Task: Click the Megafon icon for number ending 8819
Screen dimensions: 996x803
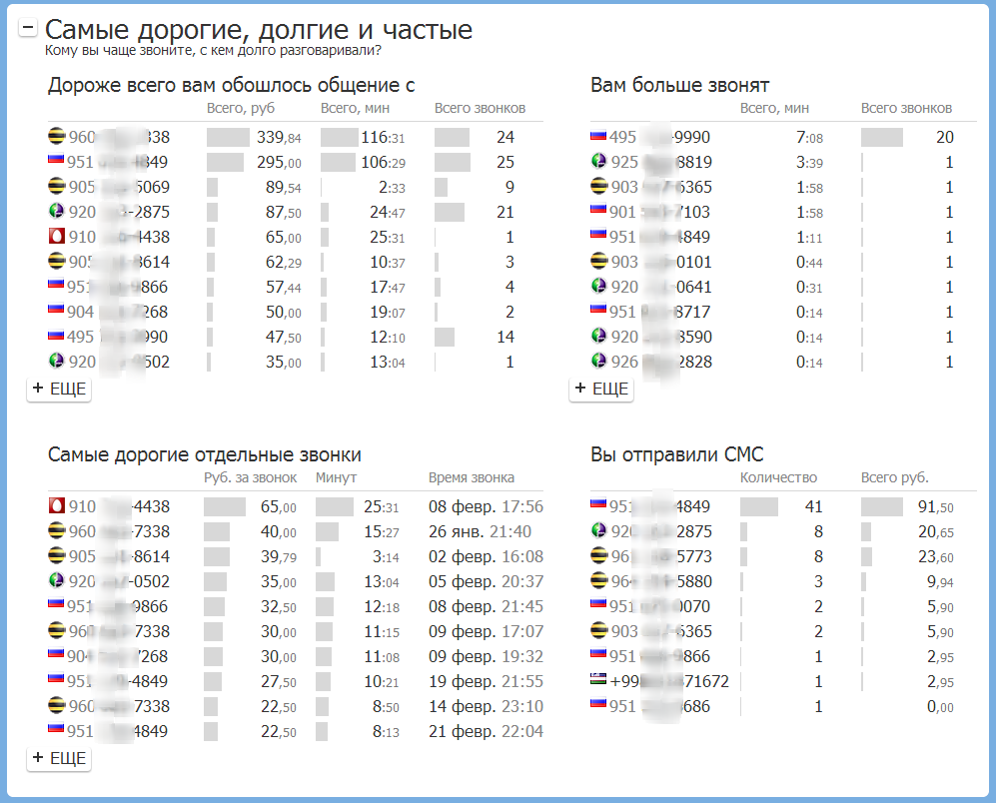Action: 599,161
